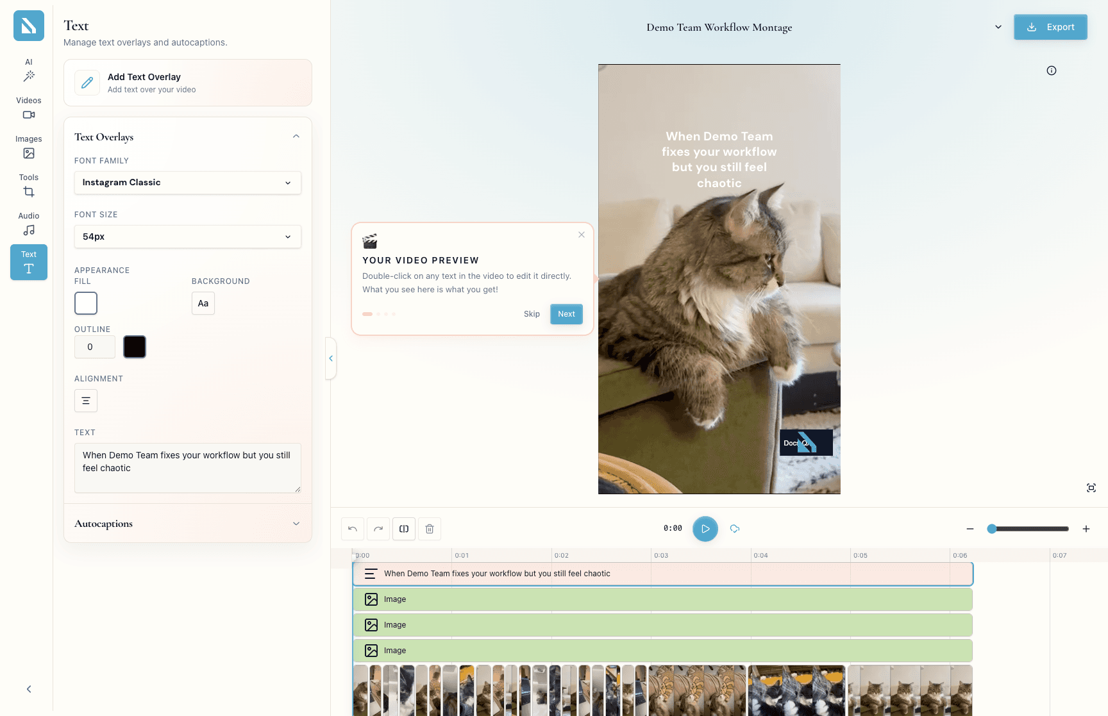Open the Tools crop panel
This screenshot has width=1108, height=716.
29,185
